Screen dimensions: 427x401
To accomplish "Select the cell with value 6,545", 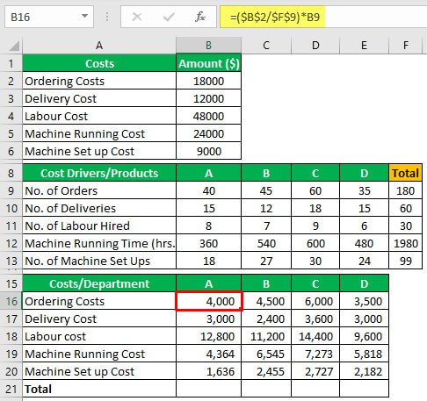I will (x=266, y=354).
